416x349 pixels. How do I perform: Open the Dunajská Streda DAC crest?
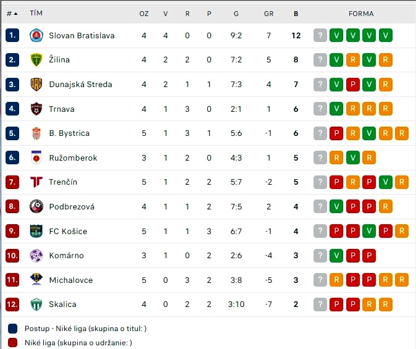coord(36,85)
